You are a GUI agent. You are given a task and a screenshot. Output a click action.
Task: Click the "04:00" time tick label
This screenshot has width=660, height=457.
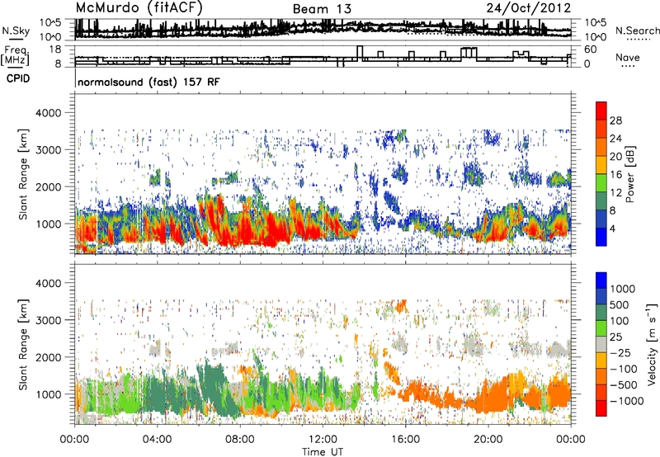(x=157, y=440)
